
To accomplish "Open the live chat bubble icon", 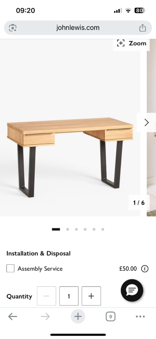I will pos(132,290).
